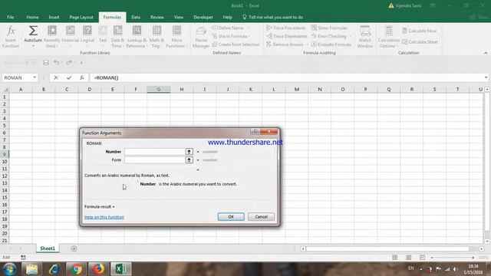Click OK in Function Arguments dialog

pos(231,216)
